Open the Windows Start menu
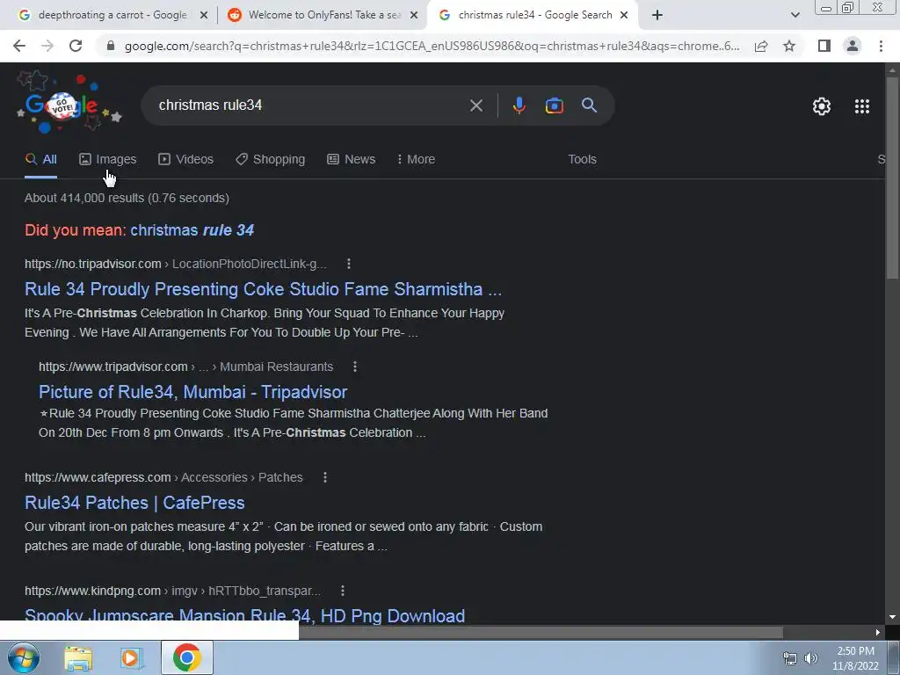 [24, 657]
